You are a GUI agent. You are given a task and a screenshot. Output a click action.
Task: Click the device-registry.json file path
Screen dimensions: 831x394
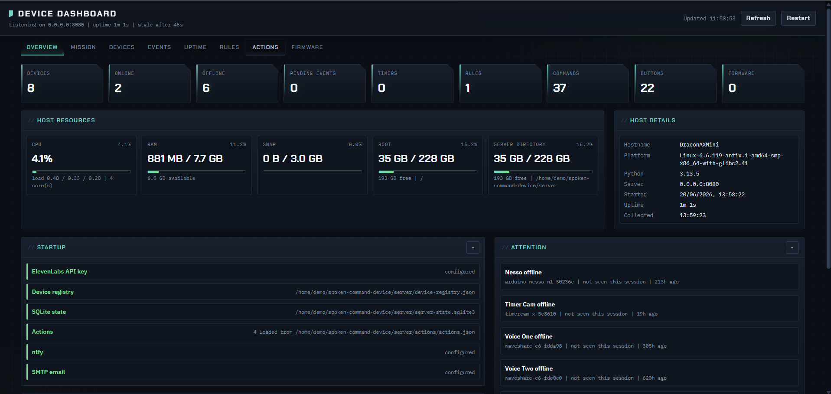[385, 292]
